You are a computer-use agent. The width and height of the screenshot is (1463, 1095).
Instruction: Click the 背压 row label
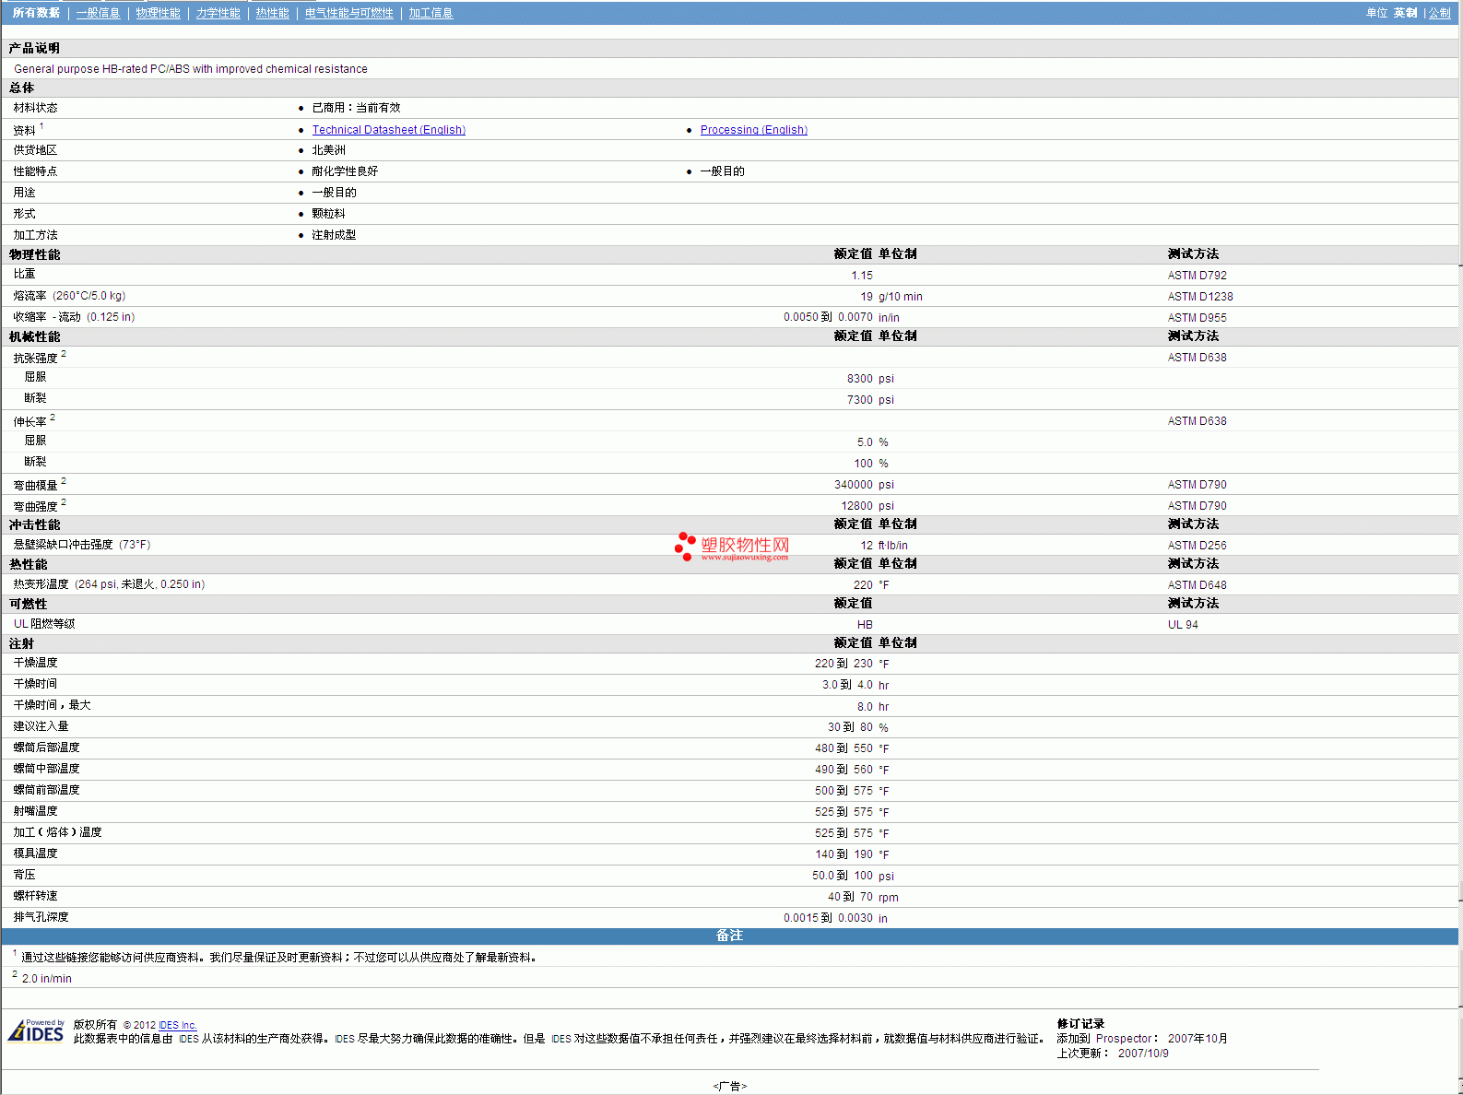tap(24, 875)
